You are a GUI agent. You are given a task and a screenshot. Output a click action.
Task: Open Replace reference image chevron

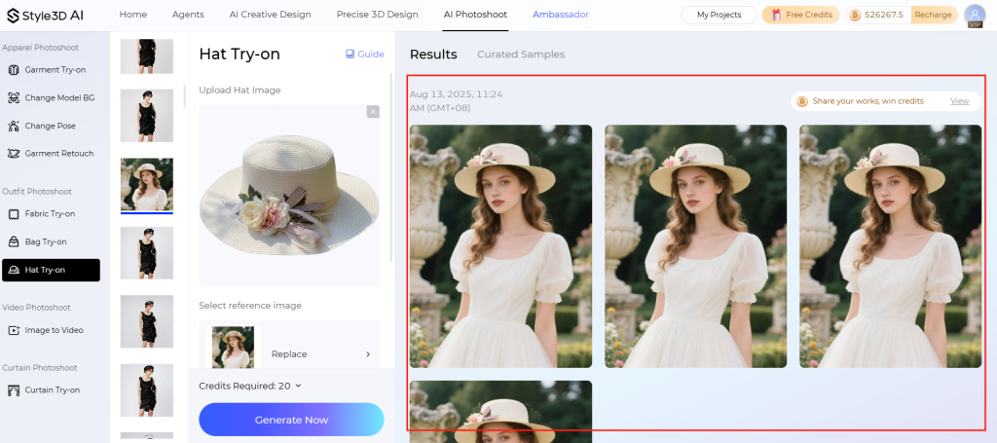pyautogui.click(x=367, y=354)
